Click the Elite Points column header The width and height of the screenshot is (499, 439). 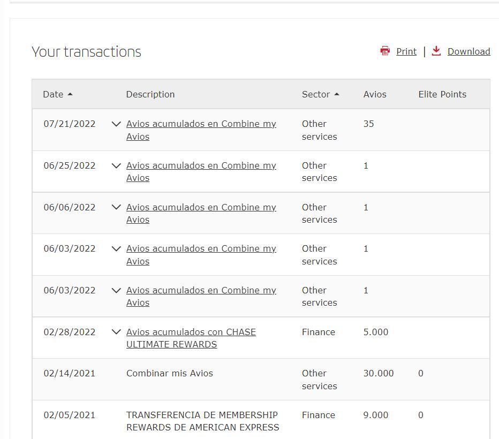point(442,94)
